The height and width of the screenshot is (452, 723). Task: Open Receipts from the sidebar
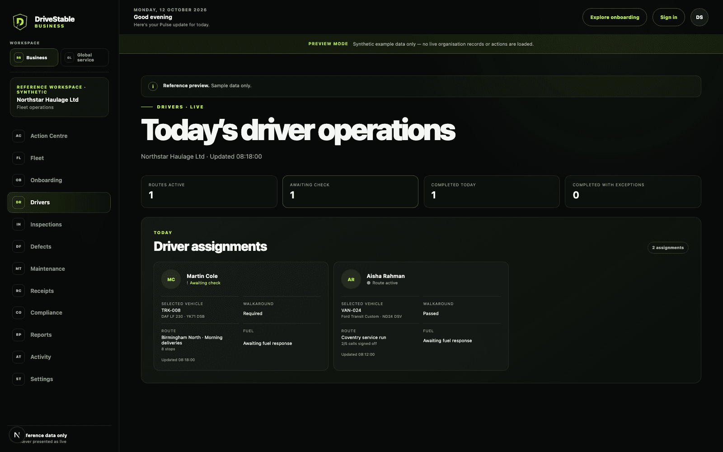tap(59, 291)
